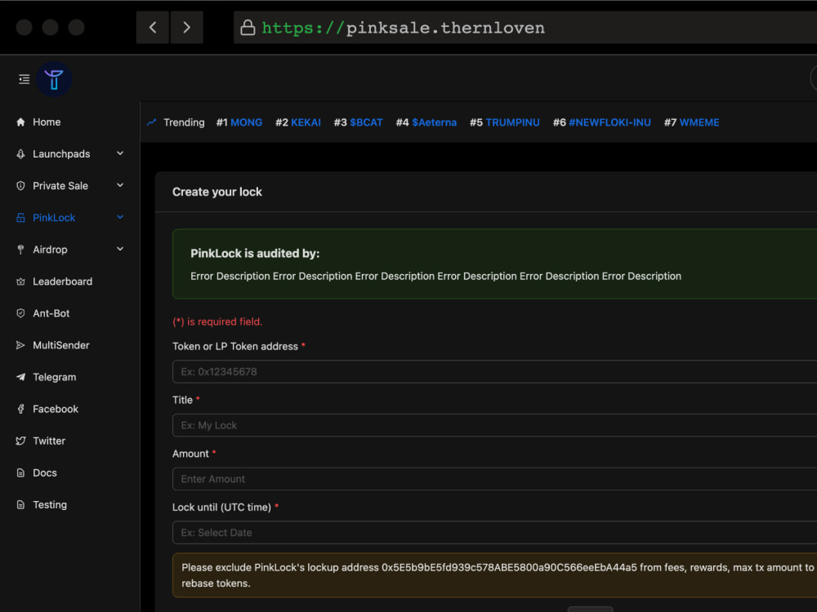817x612 pixels.
Task: Click the (*) is required field note
Action: [x=217, y=322]
